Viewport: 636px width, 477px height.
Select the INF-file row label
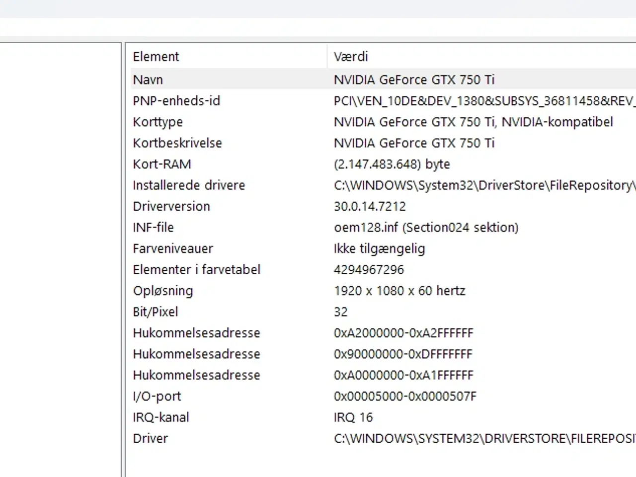tap(153, 228)
